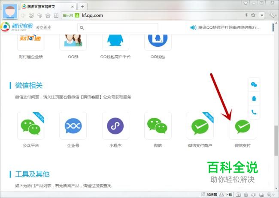Image resolution: width=279 pixels, height=198 pixels.
Task: Open a new browser tab
Action: pyautogui.click(x=82, y=6)
